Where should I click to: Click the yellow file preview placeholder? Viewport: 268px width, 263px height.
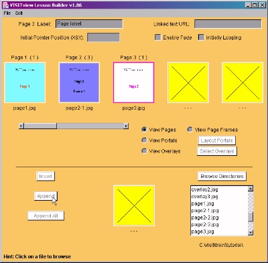click(134, 205)
